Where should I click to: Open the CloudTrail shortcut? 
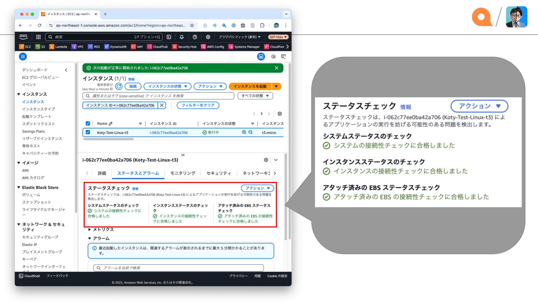tap(157, 47)
